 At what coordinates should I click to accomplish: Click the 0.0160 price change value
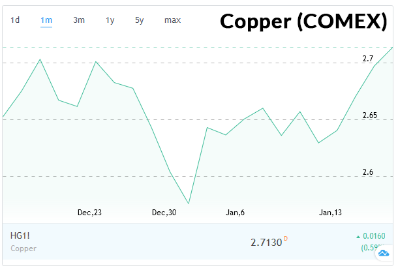pyautogui.click(x=375, y=236)
